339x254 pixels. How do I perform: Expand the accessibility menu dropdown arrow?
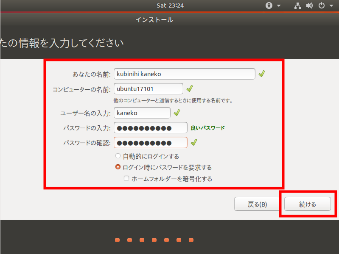point(279,6)
